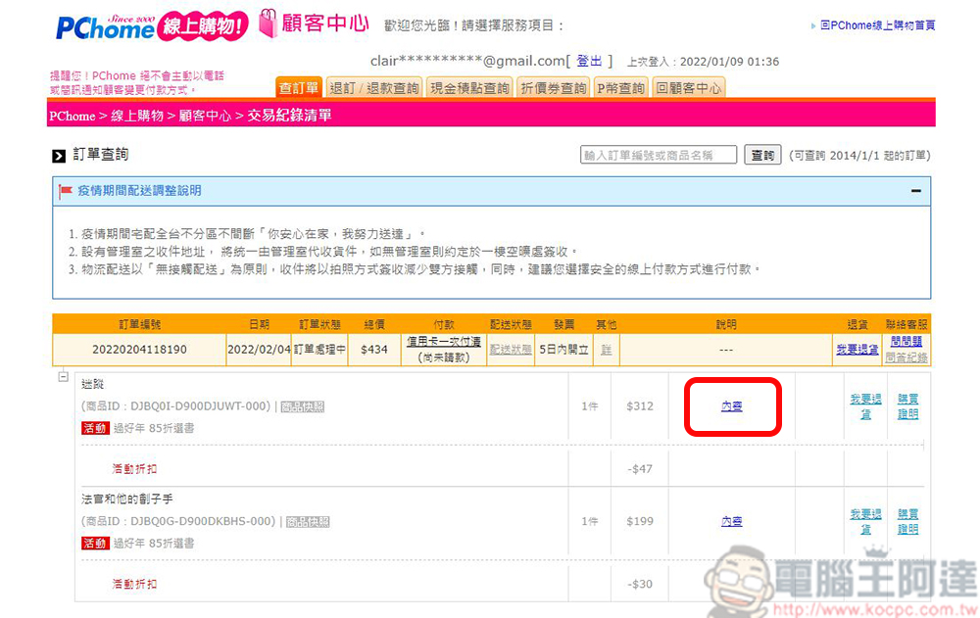Click the 顧客中心 shopping bag icon
This screenshot has height=618, width=980.
coord(269,24)
